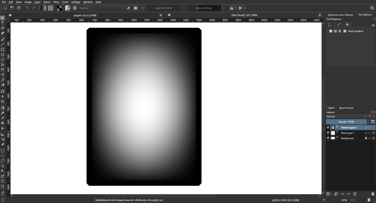Duplicate the layer with the duplicate icon
Image resolution: width=376 pixels, height=203 pixels.
[x=336, y=194]
